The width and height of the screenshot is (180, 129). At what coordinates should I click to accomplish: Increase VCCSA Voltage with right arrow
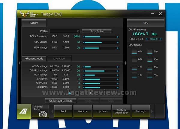pos(118,67)
